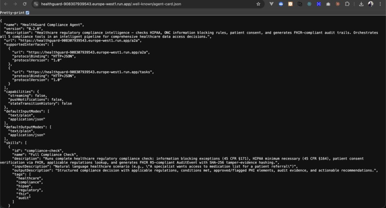Select the "audit" tag
Viewport: 386px width, 208px height.
click(x=23, y=198)
